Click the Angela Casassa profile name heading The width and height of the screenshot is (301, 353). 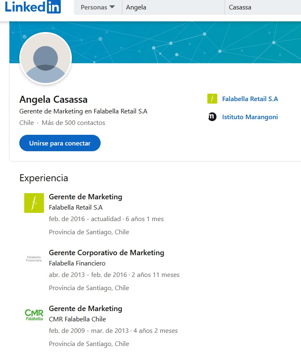click(x=53, y=99)
